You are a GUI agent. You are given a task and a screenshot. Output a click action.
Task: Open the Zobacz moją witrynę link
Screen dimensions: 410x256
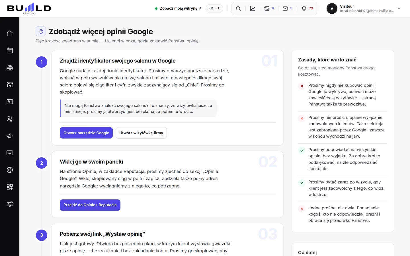[x=178, y=9]
